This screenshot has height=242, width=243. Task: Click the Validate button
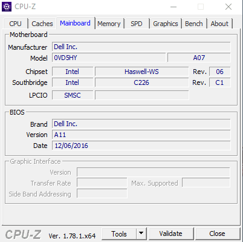(x=171, y=234)
